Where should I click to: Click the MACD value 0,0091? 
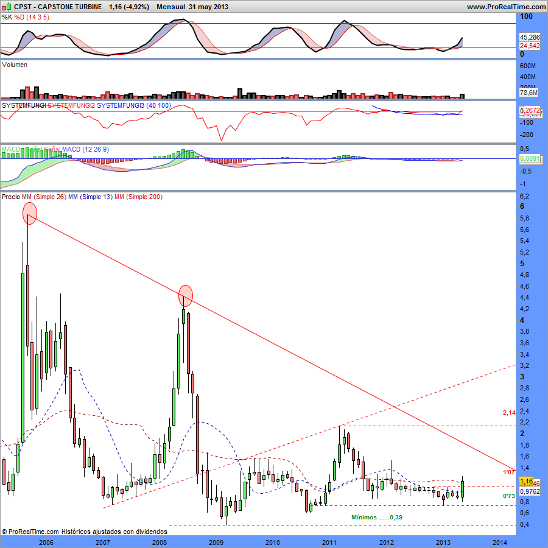[x=530, y=158]
